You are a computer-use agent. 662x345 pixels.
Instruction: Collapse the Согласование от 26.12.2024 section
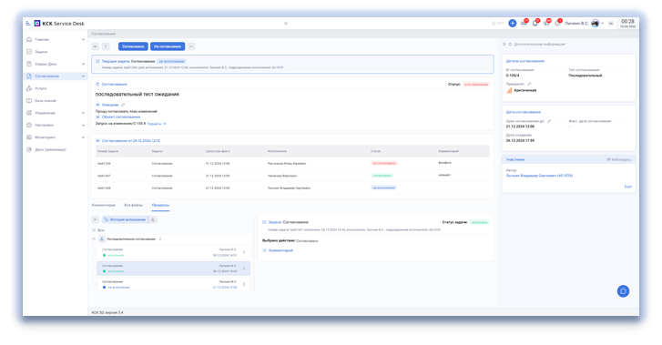pos(97,140)
